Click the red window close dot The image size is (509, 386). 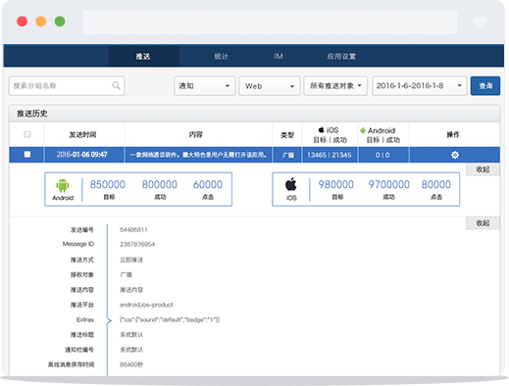(22, 22)
